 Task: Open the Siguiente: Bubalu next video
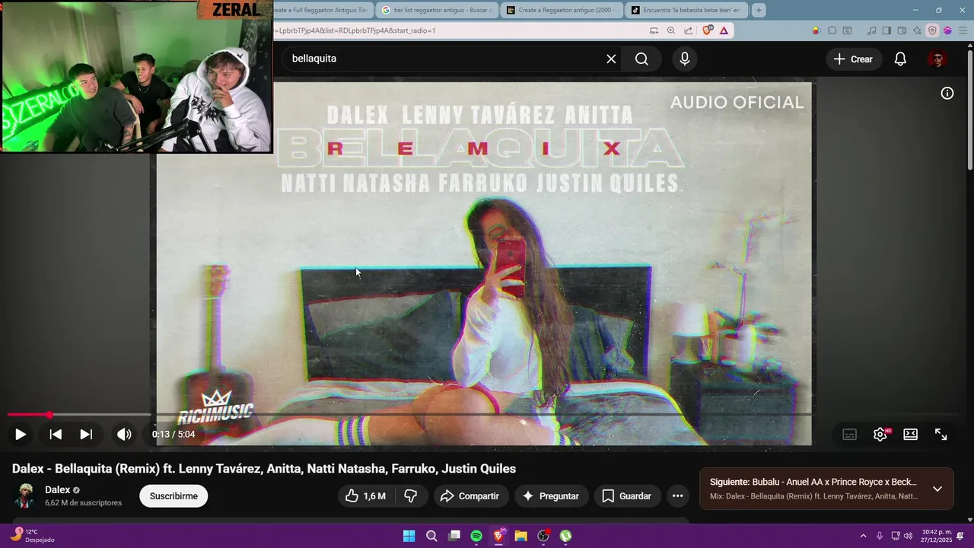coord(813,483)
